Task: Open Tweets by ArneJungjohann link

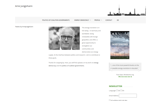Action: pos(24,27)
